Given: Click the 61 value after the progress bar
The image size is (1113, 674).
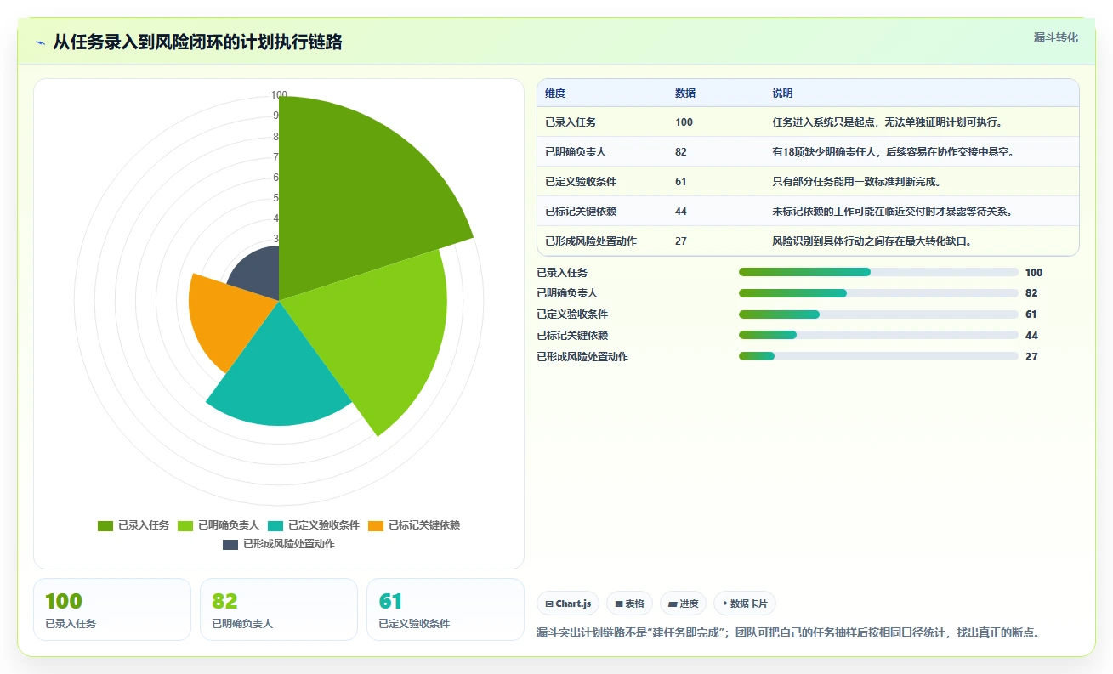Looking at the screenshot, I should pos(1031,314).
